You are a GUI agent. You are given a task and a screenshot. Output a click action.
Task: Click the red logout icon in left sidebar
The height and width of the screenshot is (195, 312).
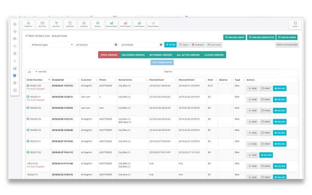(x=15, y=90)
